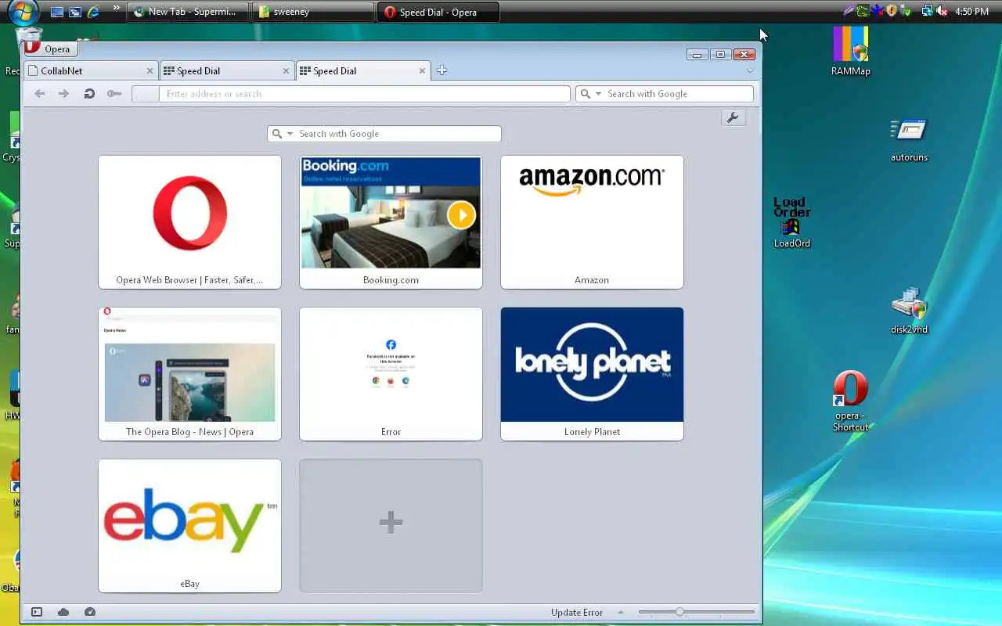Open the Opera main menu button
This screenshot has height=626, width=1002.
[x=49, y=49]
